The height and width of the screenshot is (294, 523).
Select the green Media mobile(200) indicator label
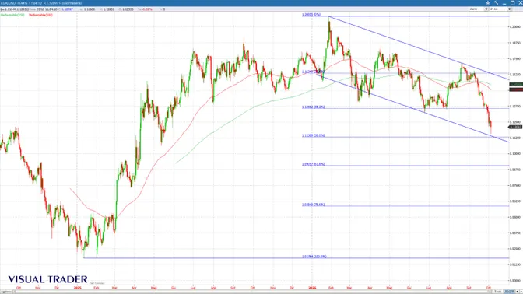12,15
